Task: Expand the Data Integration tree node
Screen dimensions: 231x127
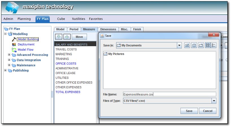Action: click(x=9, y=60)
